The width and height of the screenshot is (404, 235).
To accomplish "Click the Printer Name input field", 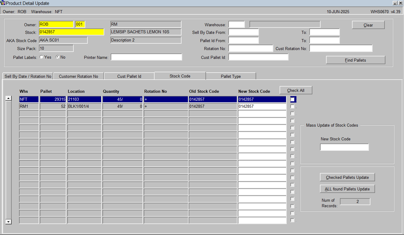I will (x=146, y=57).
